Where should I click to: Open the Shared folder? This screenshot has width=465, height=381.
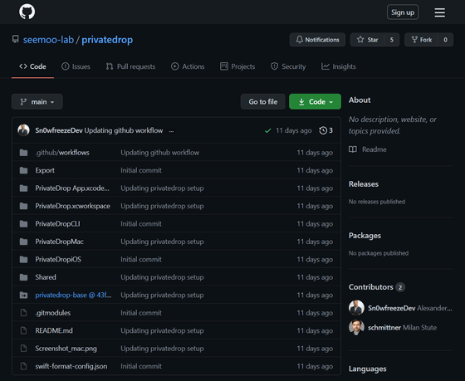(x=46, y=277)
